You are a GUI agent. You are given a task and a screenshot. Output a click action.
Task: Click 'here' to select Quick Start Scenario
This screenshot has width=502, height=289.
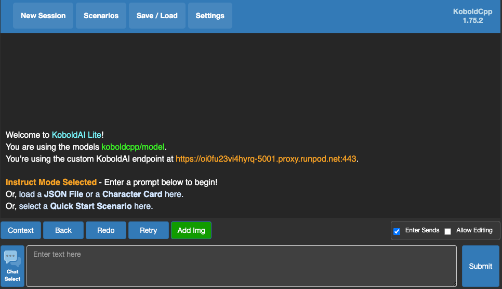click(142, 206)
